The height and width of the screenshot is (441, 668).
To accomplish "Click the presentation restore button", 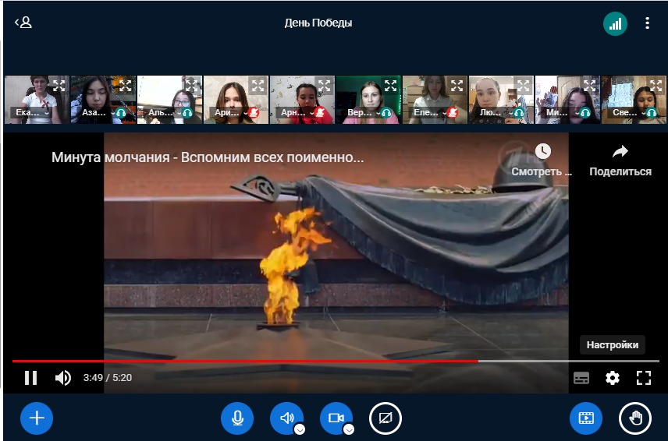I will pyautogui.click(x=585, y=418).
